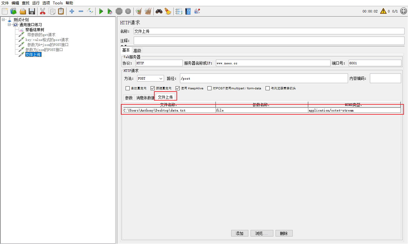This screenshot has height=244, width=408.
Task: Collapse the 测试计划 tree node
Action: pos(3,19)
